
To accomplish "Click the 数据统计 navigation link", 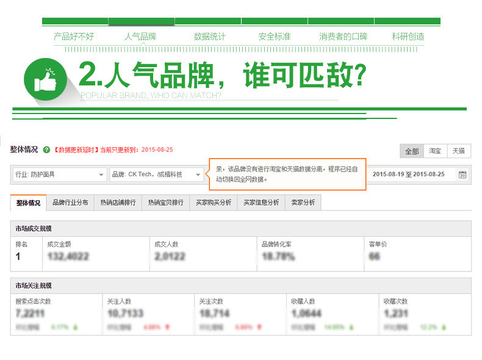I will point(210,37).
